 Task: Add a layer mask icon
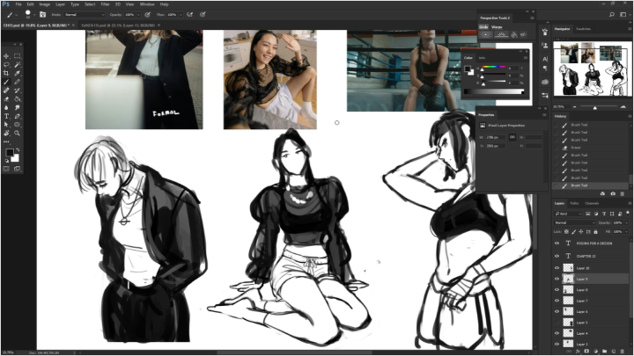pyautogui.click(x=586, y=351)
